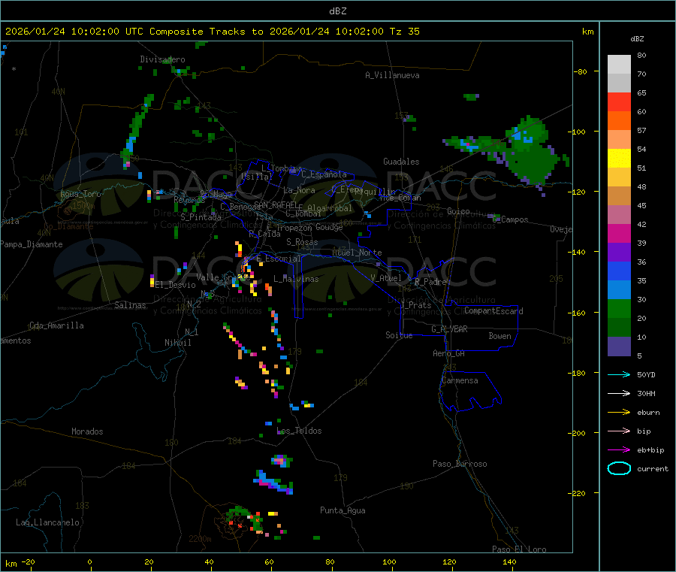The width and height of the screenshot is (676, 572).
Task: Click the Soitue location label
Action: (x=399, y=335)
